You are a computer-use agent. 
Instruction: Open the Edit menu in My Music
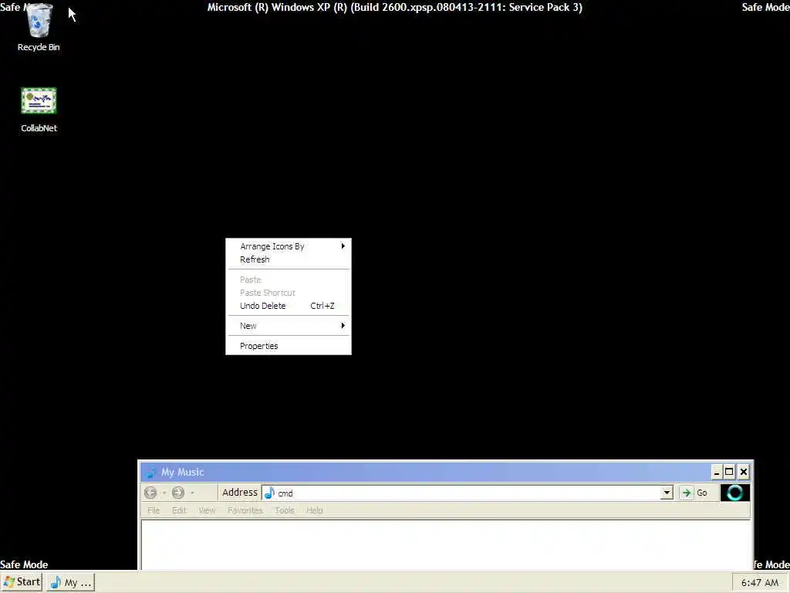click(179, 510)
